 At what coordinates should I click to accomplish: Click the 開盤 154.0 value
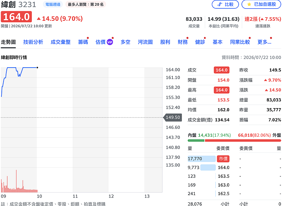(223, 80)
